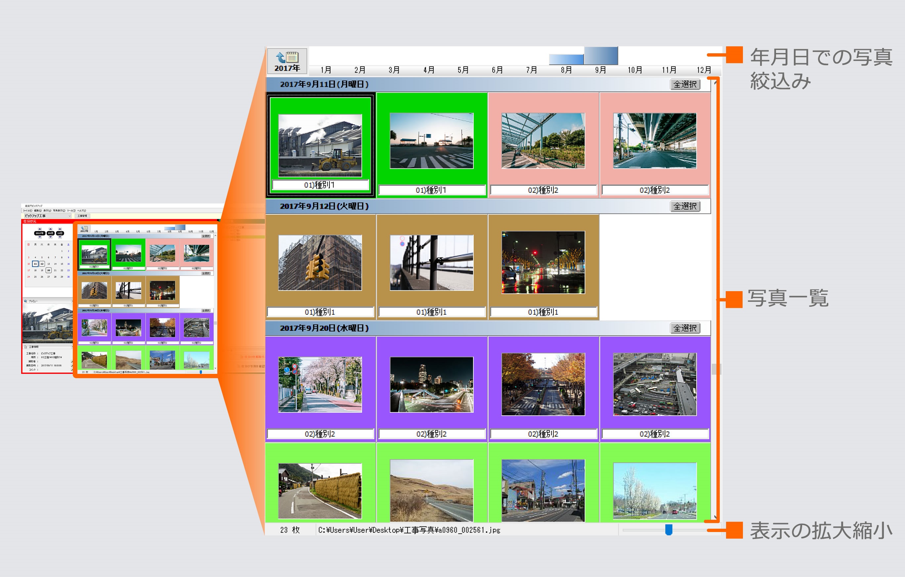The height and width of the screenshot is (577, 905).
Task: Click the down arrow below 09月 month selector
Action: point(51,237)
